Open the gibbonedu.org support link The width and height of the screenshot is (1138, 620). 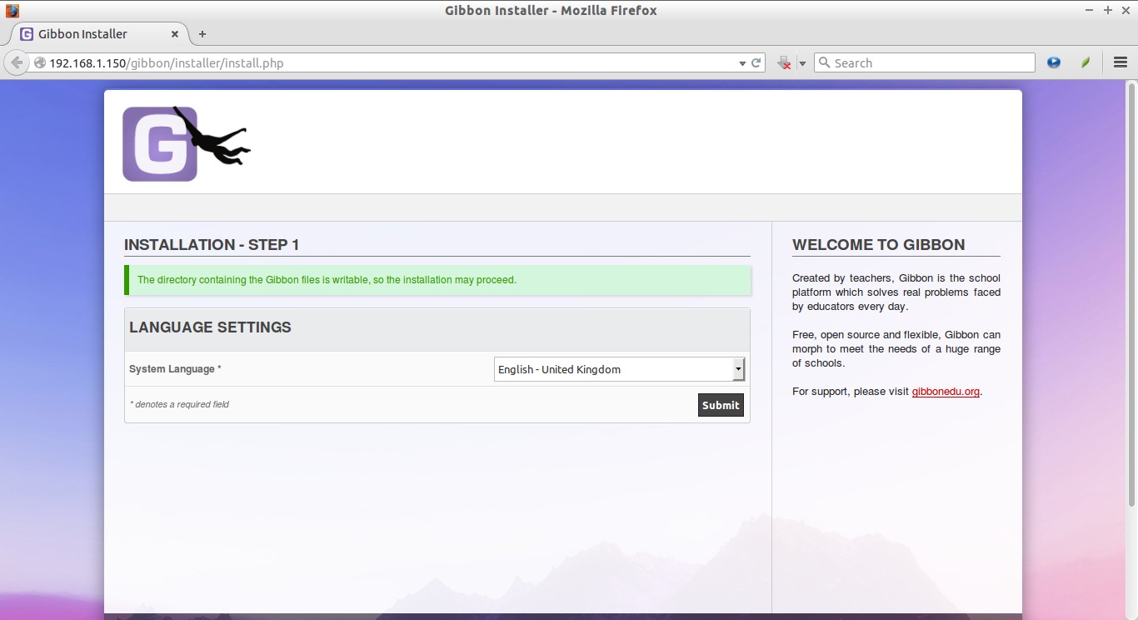(x=946, y=392)
